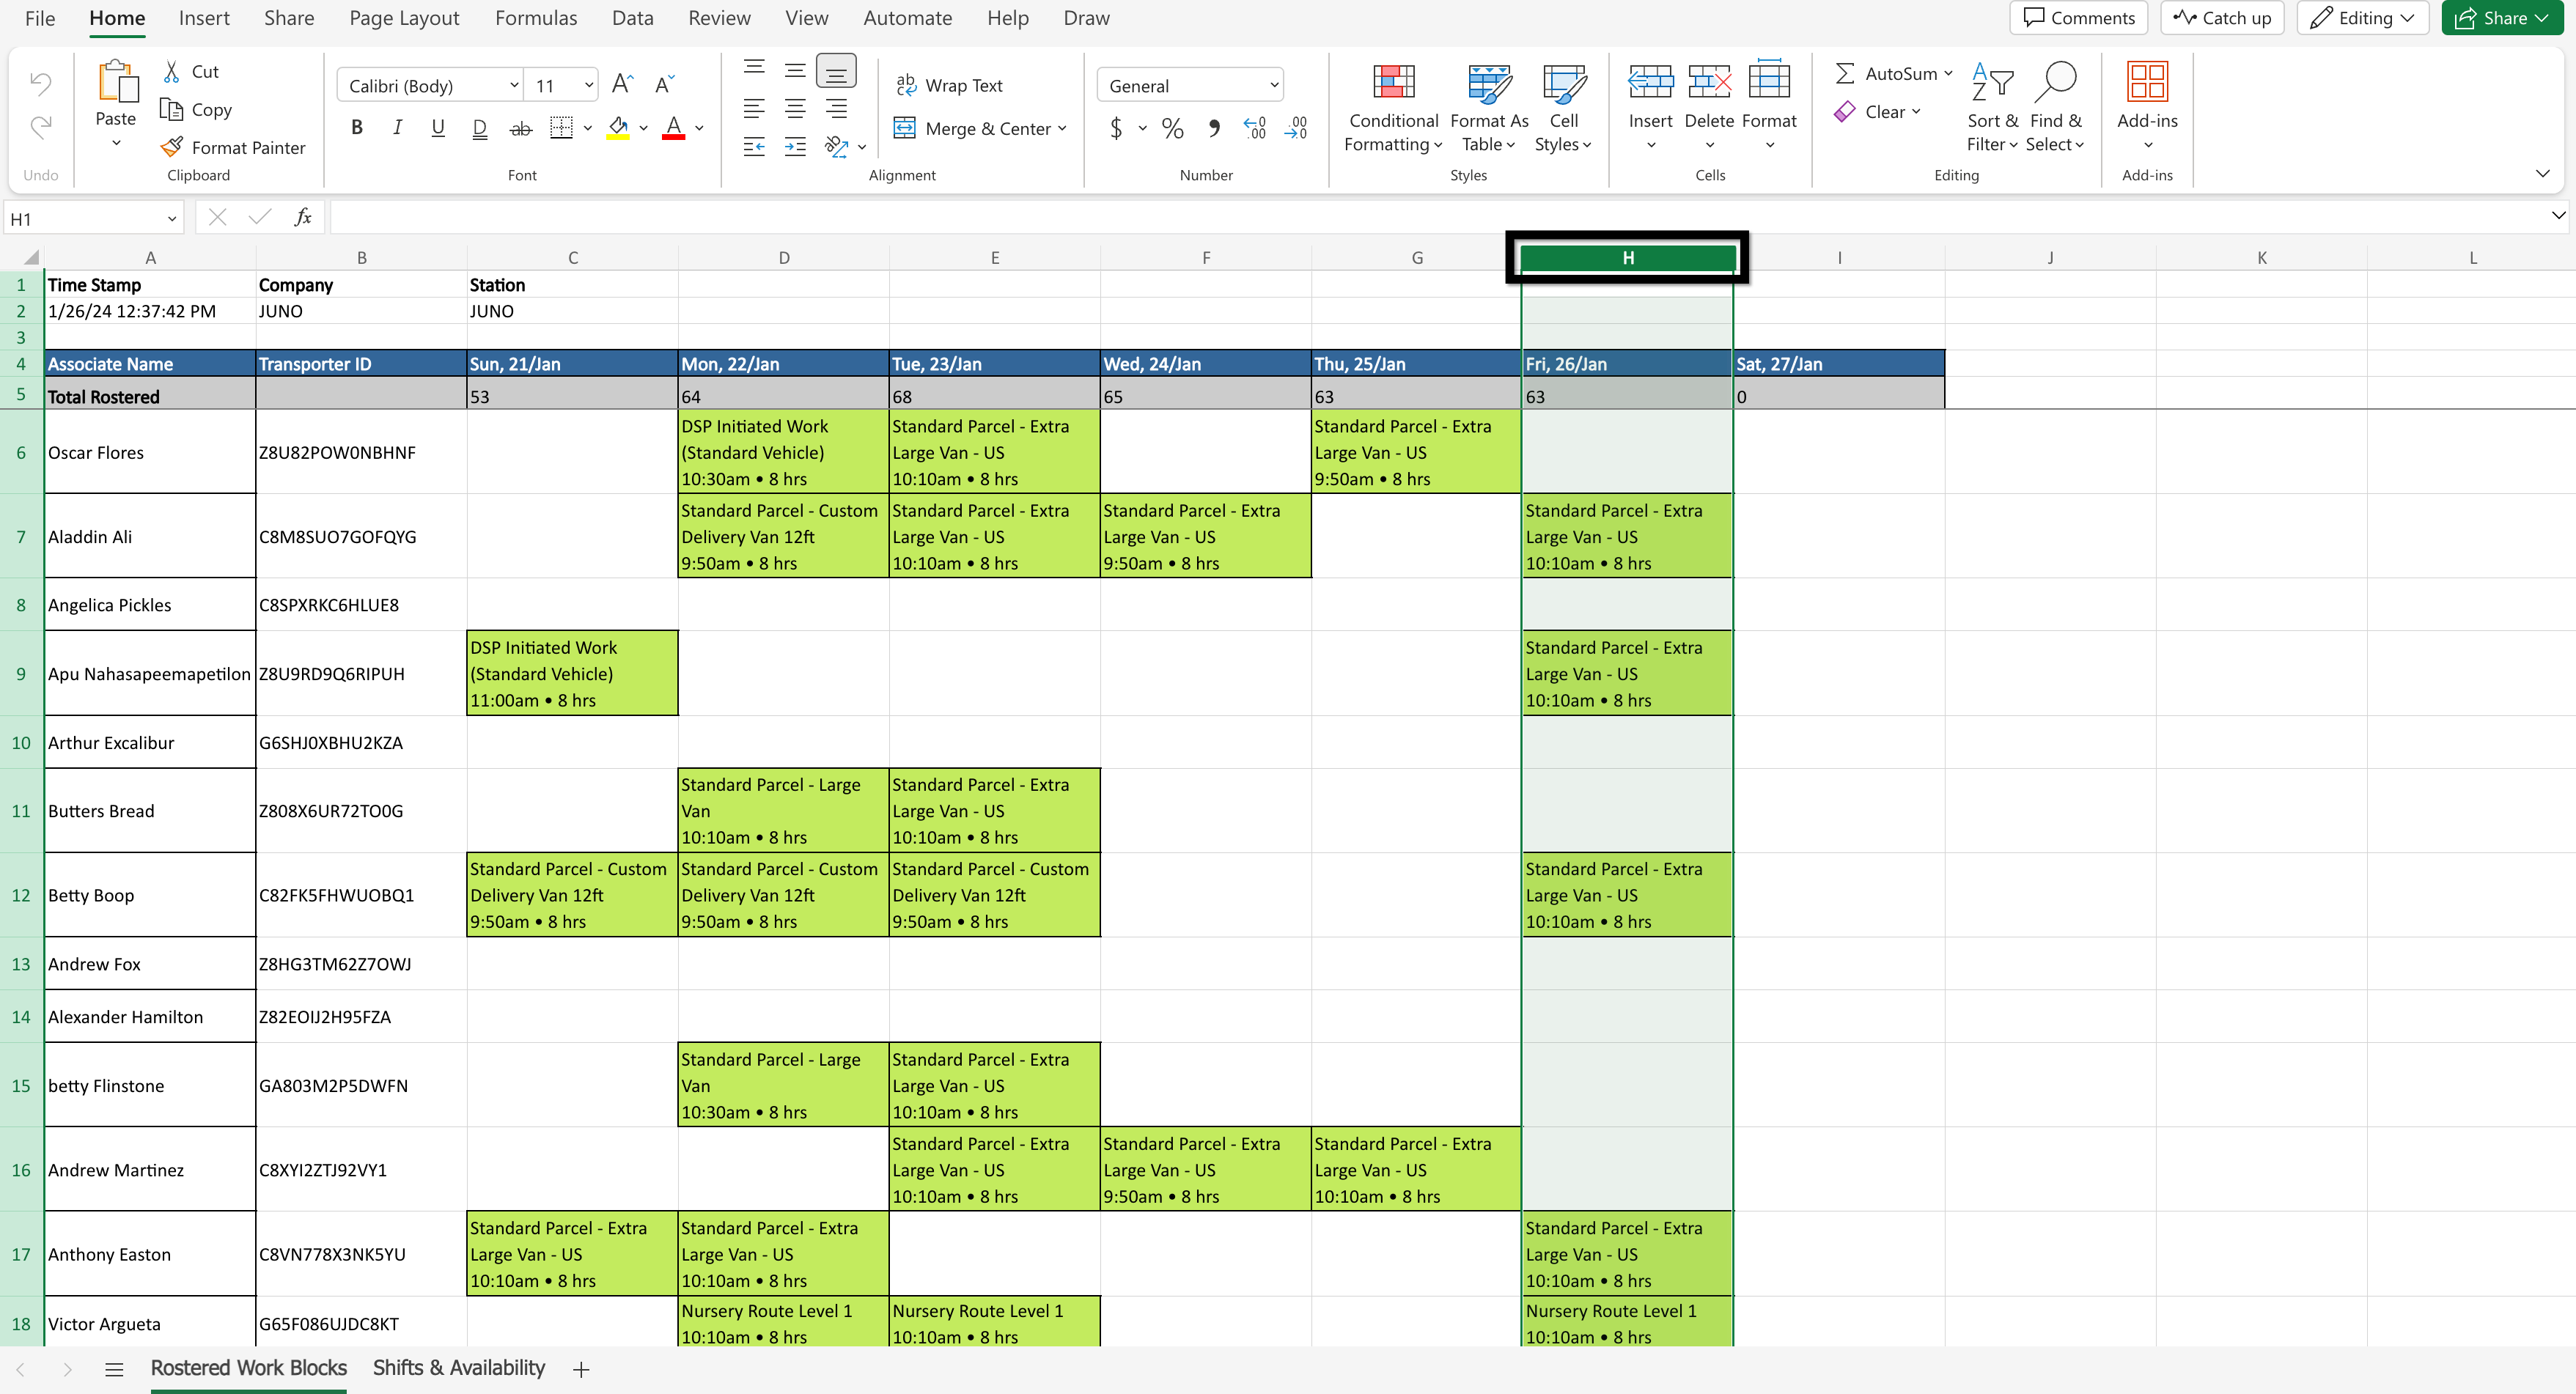Open the Formulas ribbon tab
The height and width of the screenshot is (1394, 2576).
pos(535,18)
